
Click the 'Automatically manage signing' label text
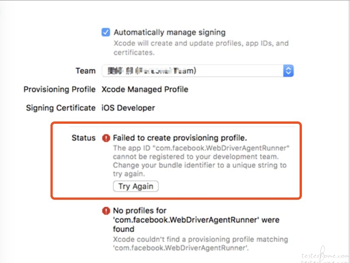pos(170,32)
